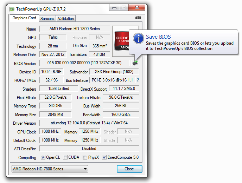This screenshot has width=242, height=183.
Task: Click the Pixel Fillrate 32.0 GPixel/s
Action: pyautogui.click(x=56, y=97)
